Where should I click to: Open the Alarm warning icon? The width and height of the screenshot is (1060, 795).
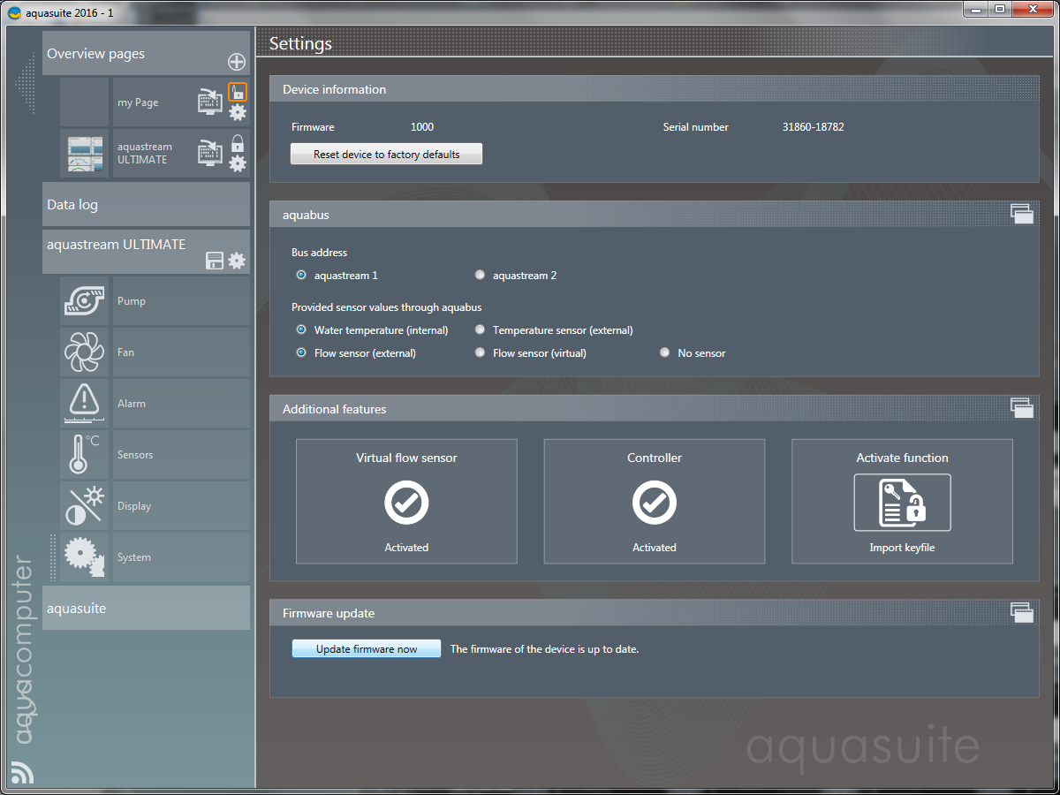coord(85,404)
